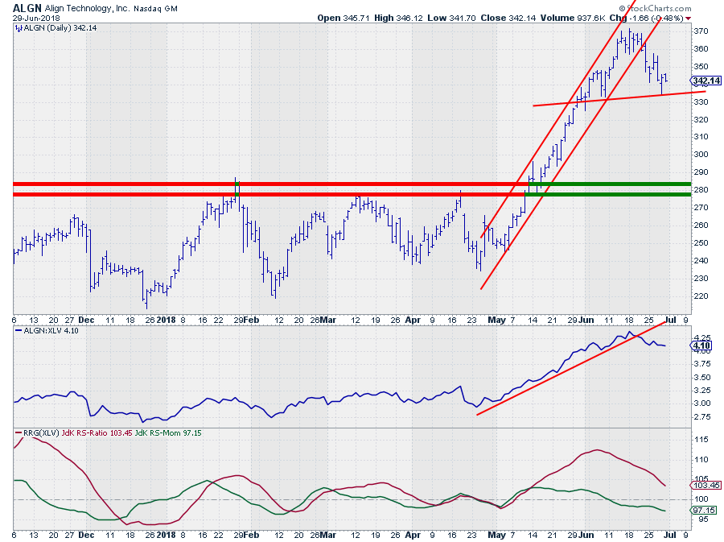Click the 100 RRG axis label
The width and height of the screenshot is (724, 542).
701,499
